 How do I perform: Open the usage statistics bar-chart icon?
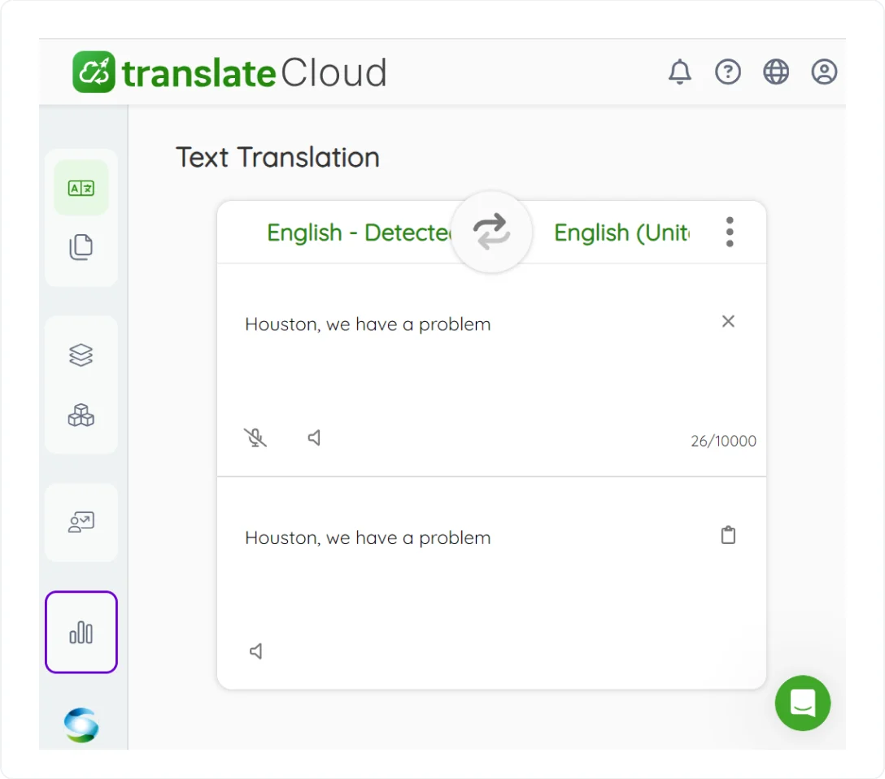click(x=81, y=632)
